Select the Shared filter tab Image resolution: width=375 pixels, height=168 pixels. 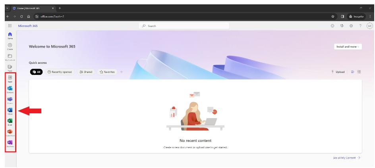86,72
